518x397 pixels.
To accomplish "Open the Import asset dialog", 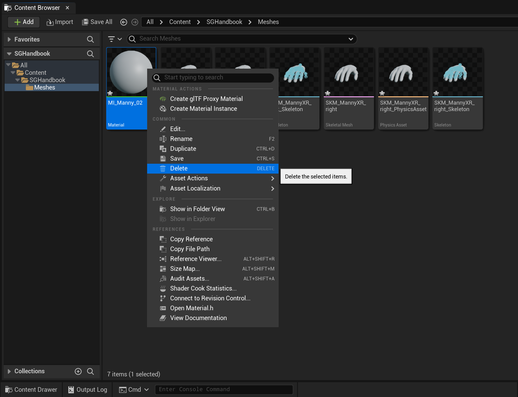I will 60,22.
